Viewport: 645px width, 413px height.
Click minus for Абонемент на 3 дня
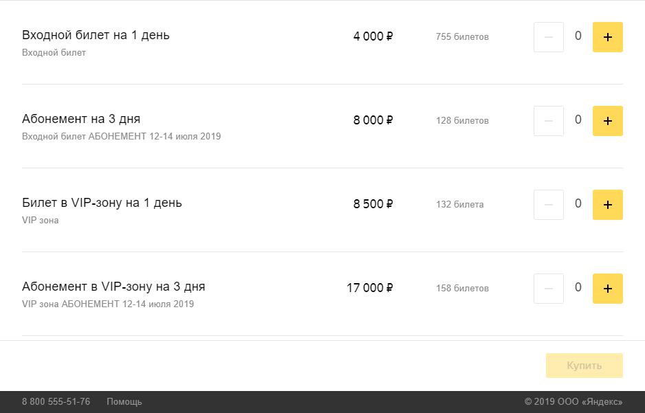coord(548,121)
